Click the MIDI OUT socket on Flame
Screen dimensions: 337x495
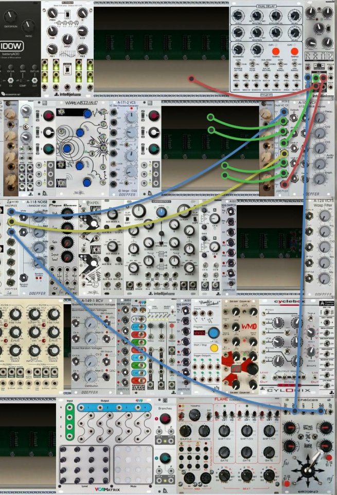coord(205,477)
